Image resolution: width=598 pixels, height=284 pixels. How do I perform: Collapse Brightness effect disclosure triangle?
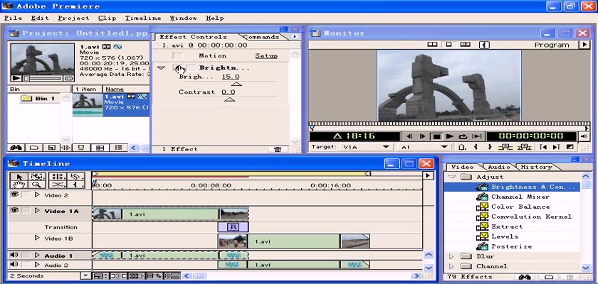(162, 67)
